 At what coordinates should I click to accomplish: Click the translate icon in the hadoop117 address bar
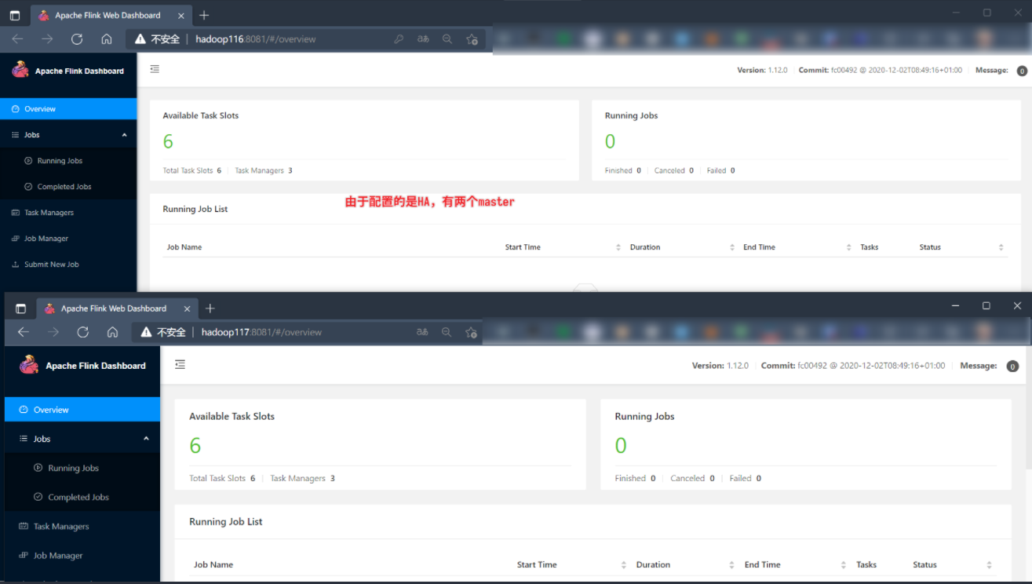422,332
